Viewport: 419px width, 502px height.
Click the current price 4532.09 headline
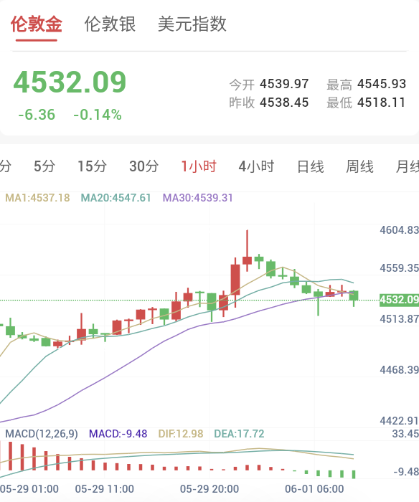point(70,82)
